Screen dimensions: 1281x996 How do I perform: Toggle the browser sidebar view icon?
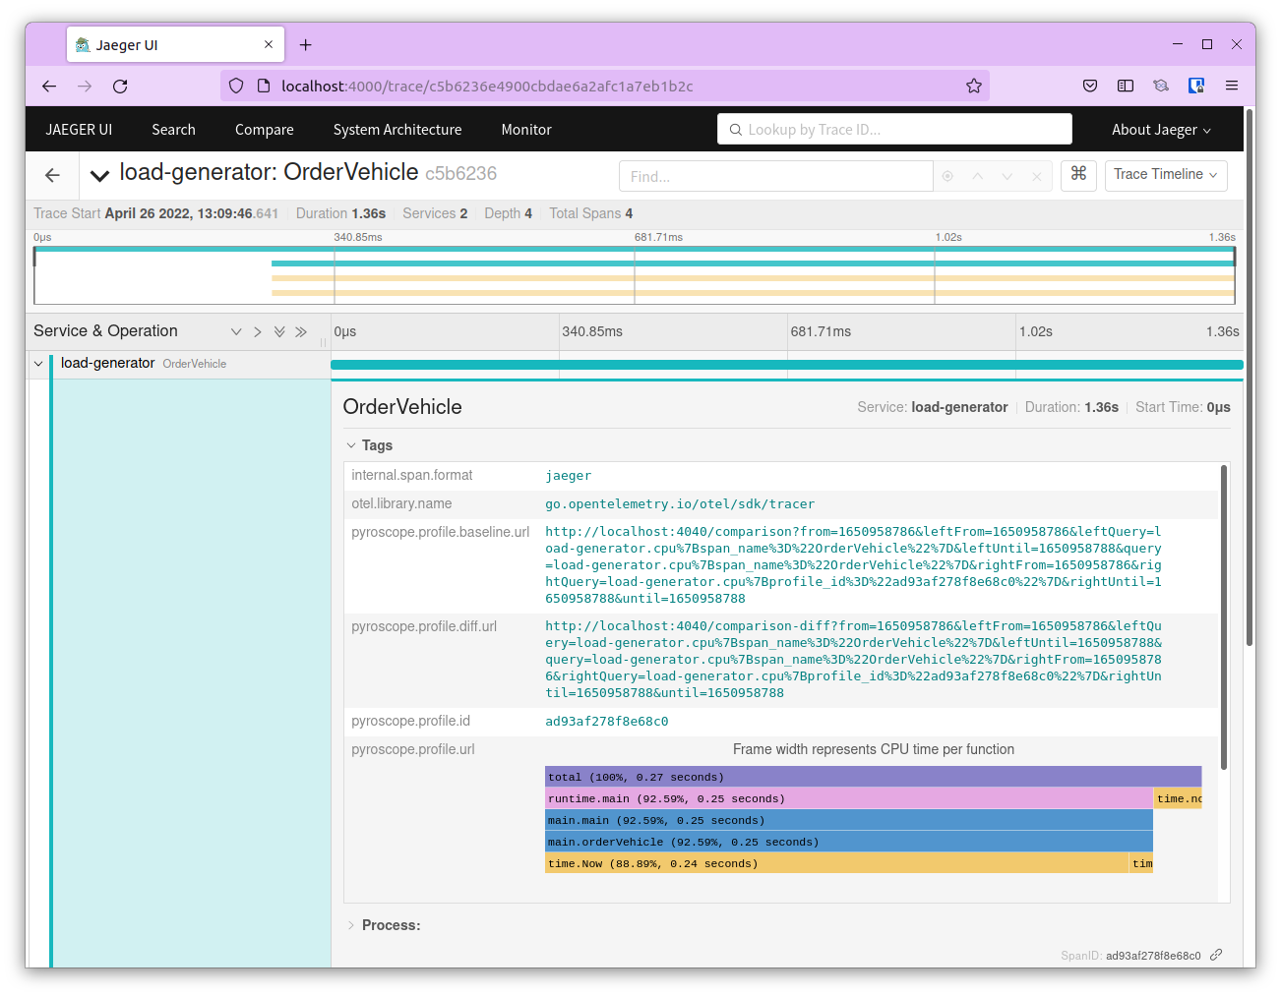pos(1126,87)
